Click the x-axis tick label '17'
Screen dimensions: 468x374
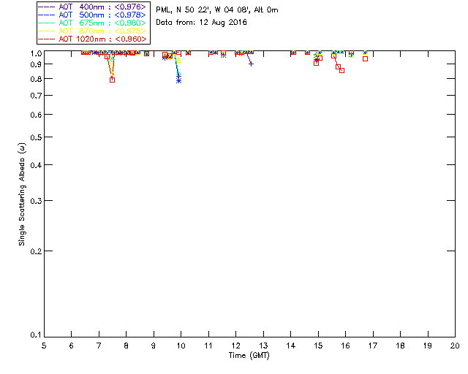click(x=373, y=346)
